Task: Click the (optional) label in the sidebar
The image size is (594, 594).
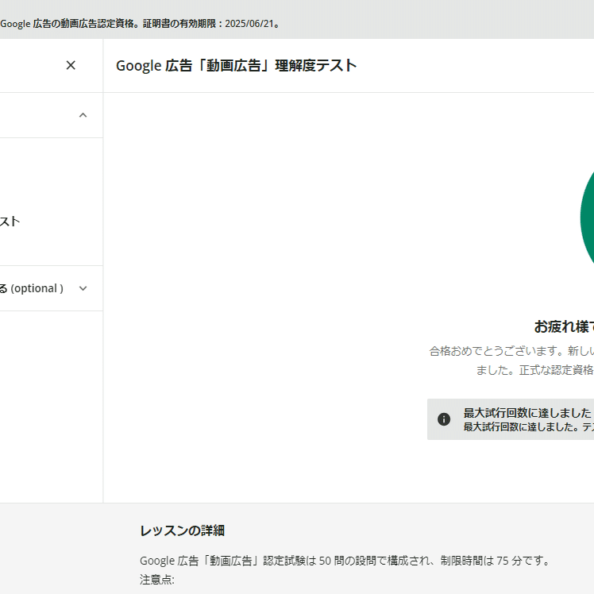Action: tap(37, 289)
